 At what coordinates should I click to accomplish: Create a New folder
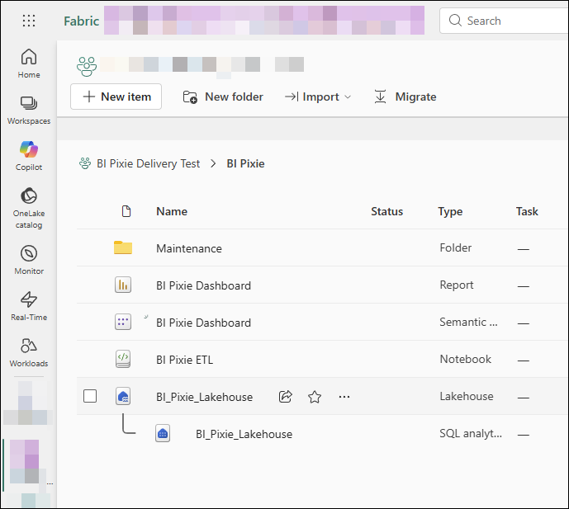pyautogui.click(x=223, y=97)
